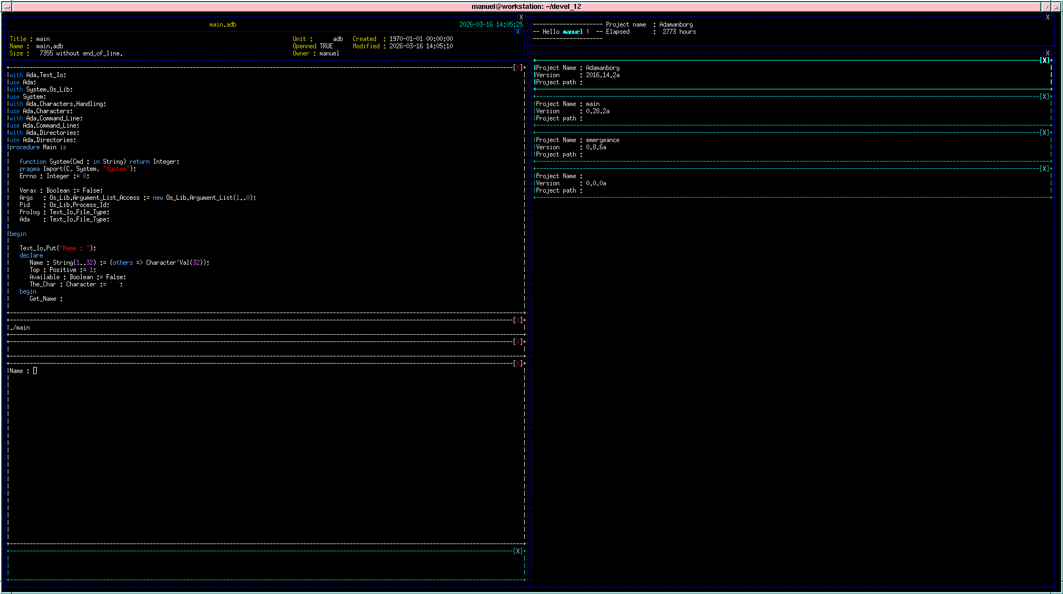Select the emergeance project entry
Viewport: 1063px width, 594px height.
(602, 140)
